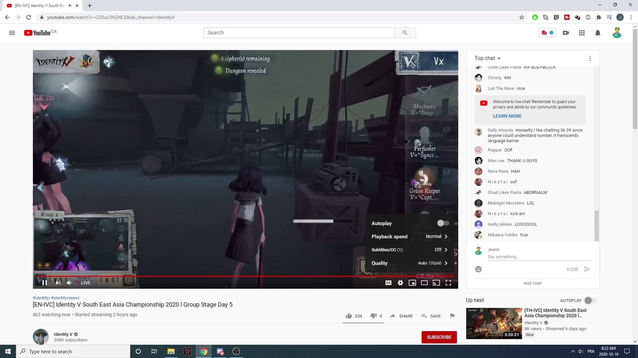Click the YouTube search field
Viewport: 638px width, 358px height.
pos(299,33)
